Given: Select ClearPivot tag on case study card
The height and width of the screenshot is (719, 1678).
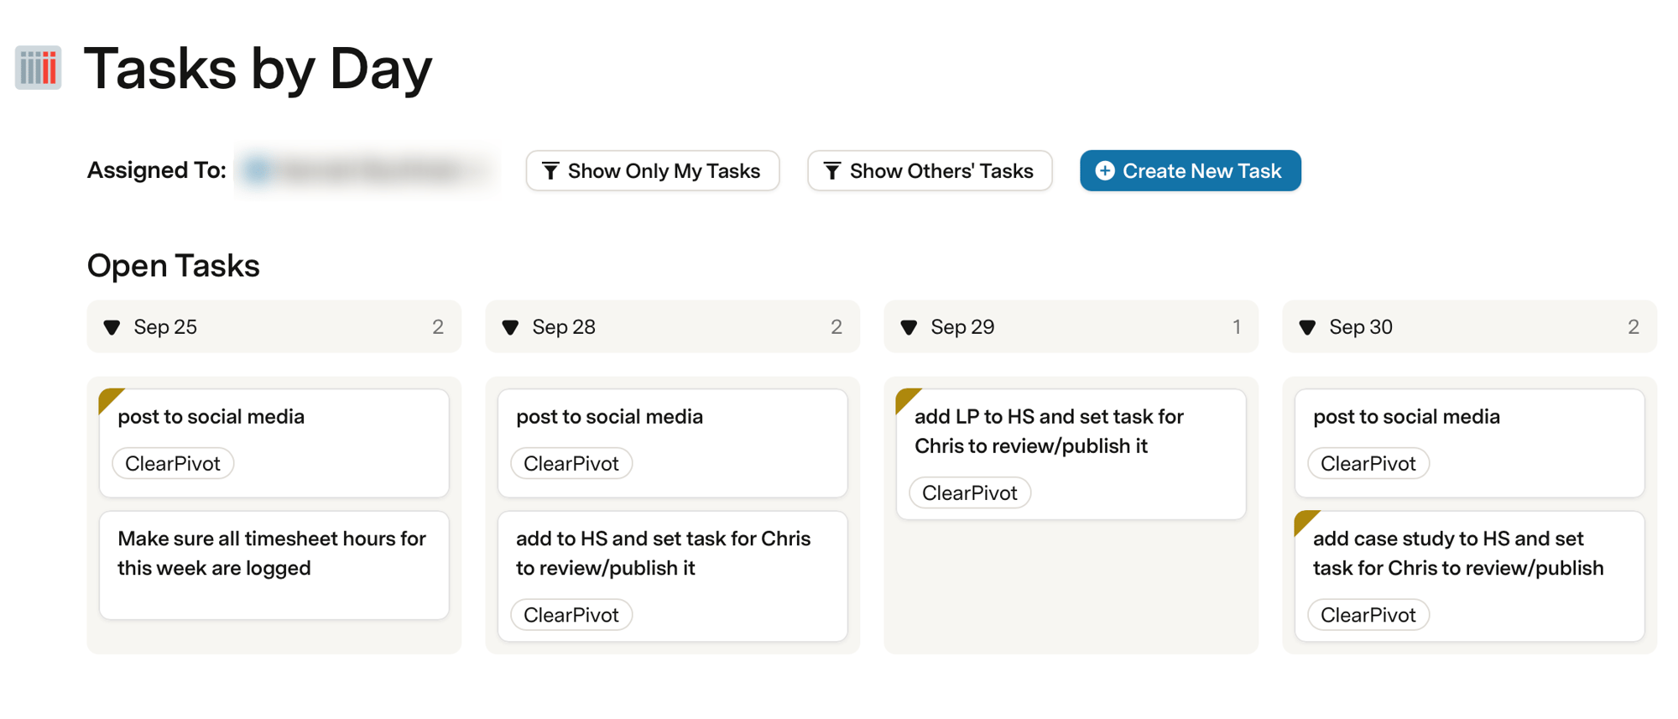Looking at the screenshot, I should pyautogui.click(x=1368, y=615).
